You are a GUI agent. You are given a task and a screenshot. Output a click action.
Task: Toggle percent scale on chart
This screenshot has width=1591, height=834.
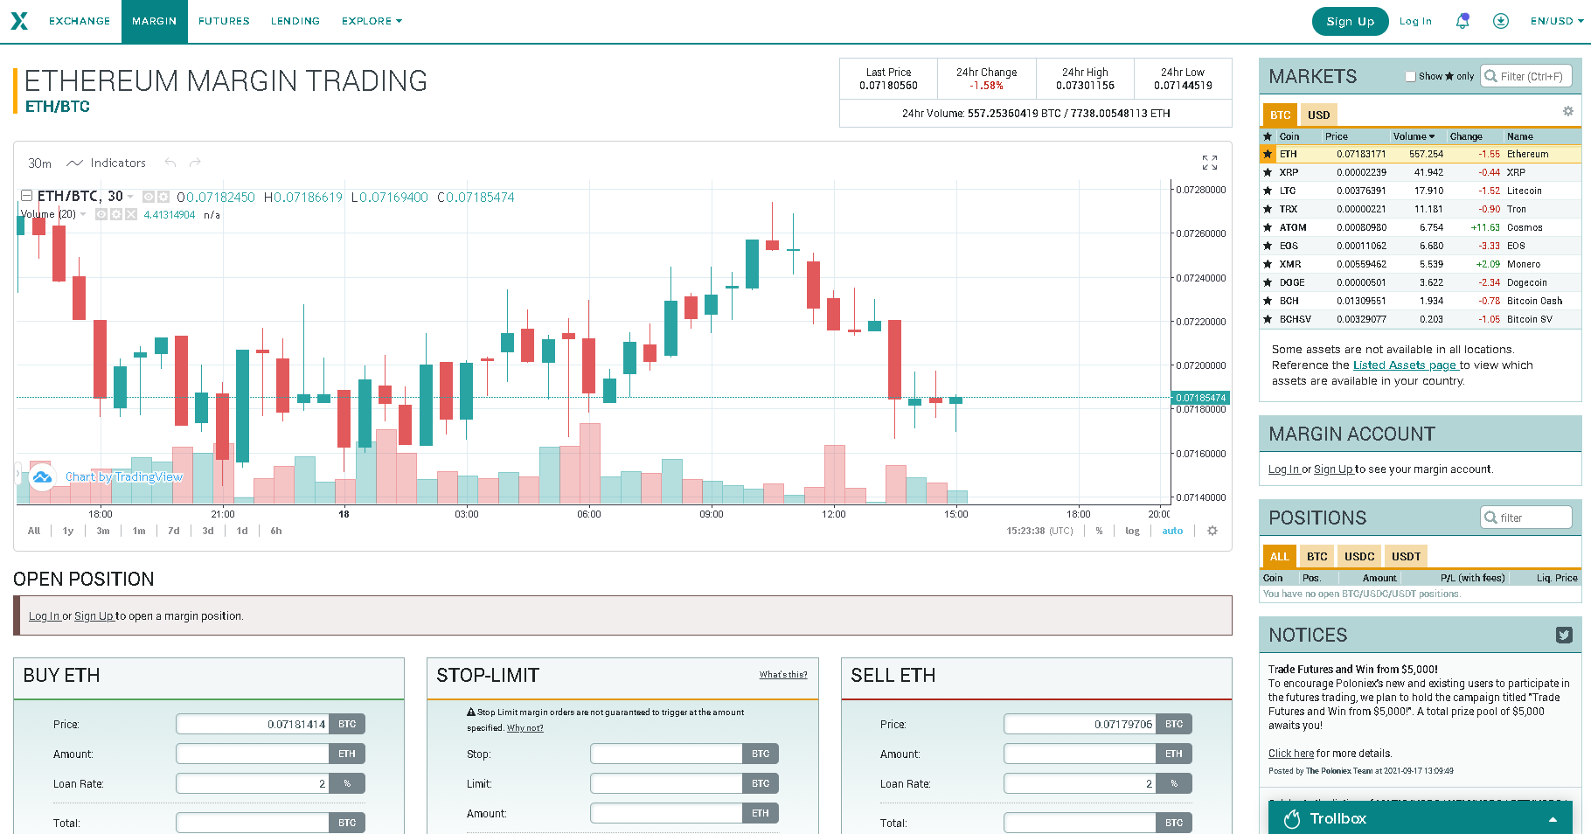pos(1099,531)
